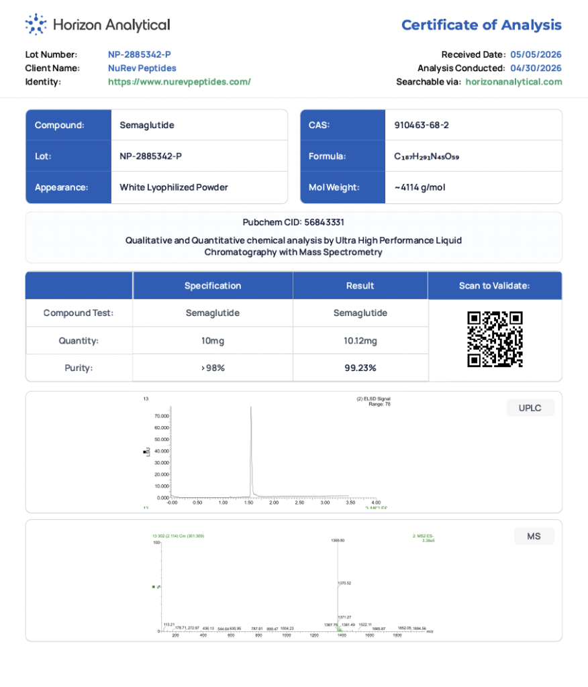The width and height of the screenshot is (588, 687).
Task: Click the purity specification >98% cell
Action: 213,368
